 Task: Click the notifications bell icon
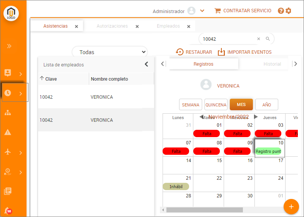7,210
